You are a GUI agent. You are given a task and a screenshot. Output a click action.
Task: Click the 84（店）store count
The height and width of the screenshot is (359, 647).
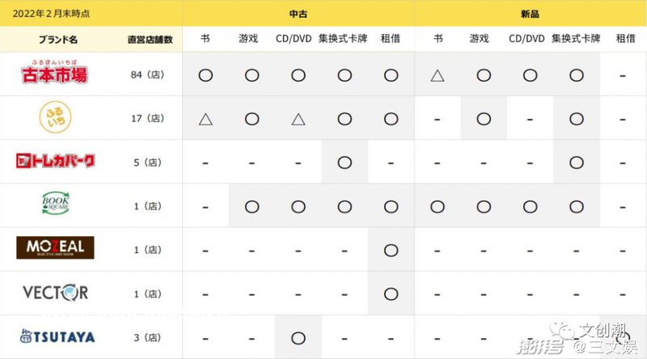[146, 75]
